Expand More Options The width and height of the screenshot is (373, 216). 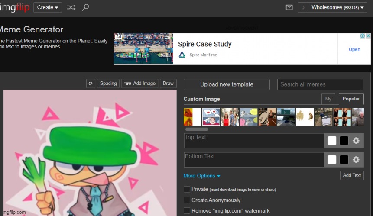(202, 176)
